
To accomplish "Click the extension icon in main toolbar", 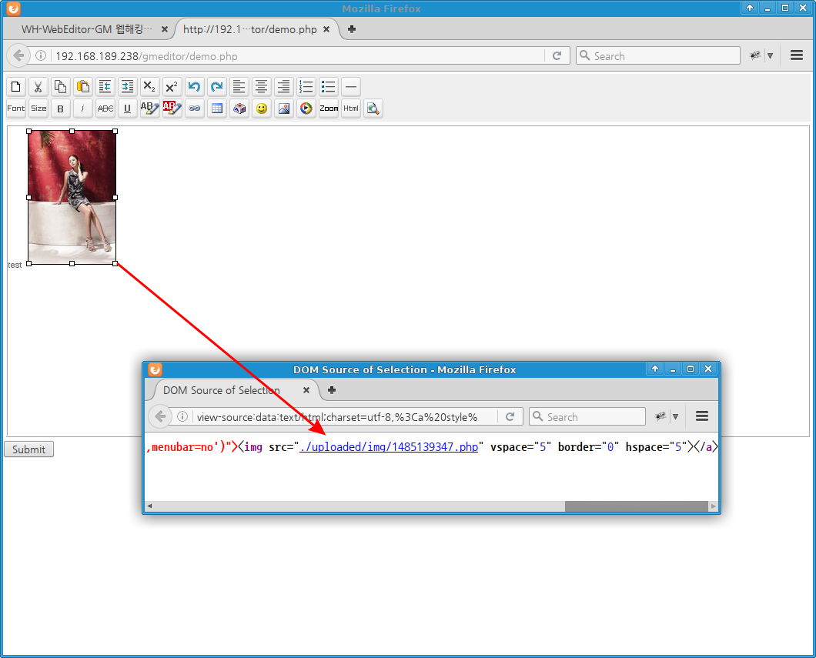I will (x=755, y=55).
